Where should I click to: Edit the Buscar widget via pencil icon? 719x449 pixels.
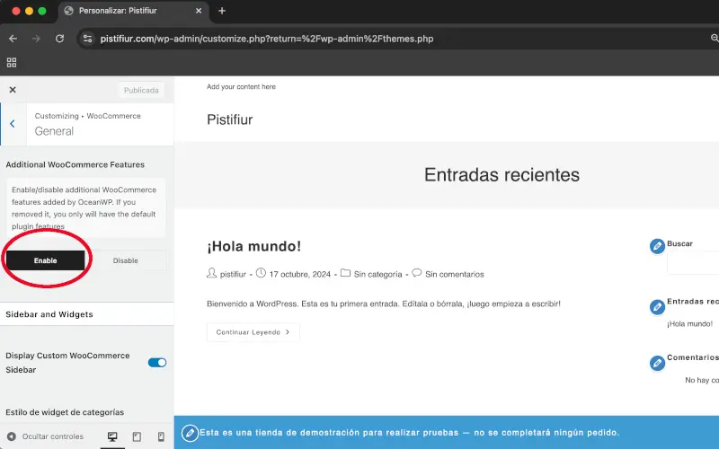pos(657,246)
